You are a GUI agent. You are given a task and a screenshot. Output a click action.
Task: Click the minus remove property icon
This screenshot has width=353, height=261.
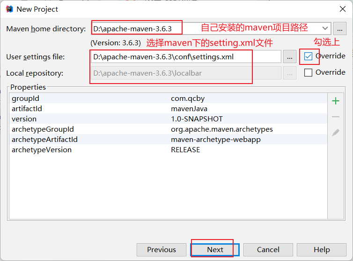pos(335,117)
